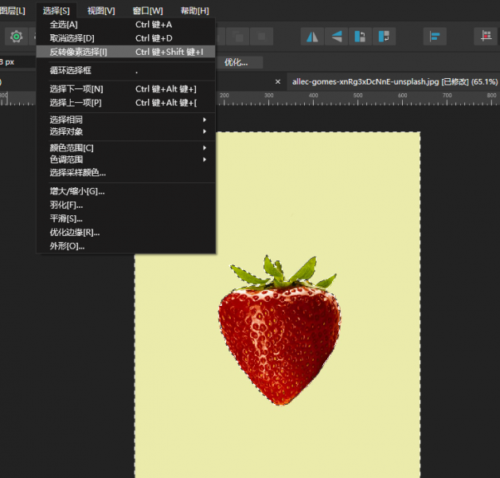The width and height of the screenshot is (500, 478).
Task: Expand the 颜色范围[C] submenu
Action: click(x=126, y=147)
